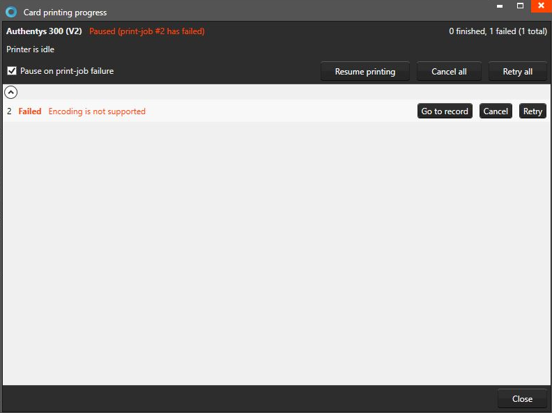Click the Close button at bottom
This screenshot has height=413, width=552.
(x=522, y=398)
